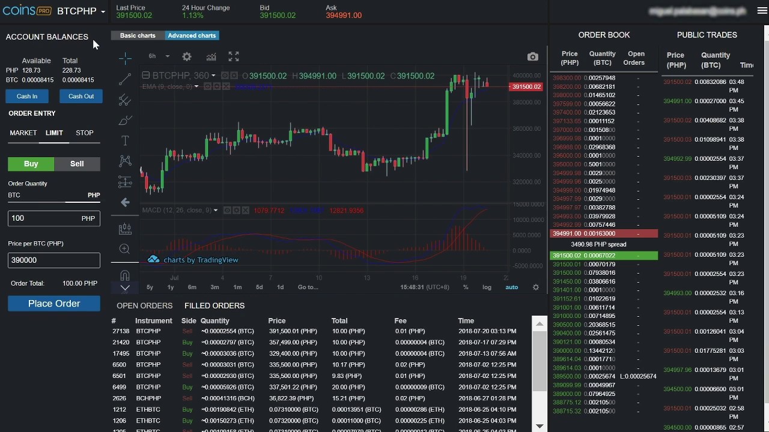Screen dimensions: 769x432
Task: Focus the Order Quantity input field
Action: pyautogui.click(x=54, y=218)
